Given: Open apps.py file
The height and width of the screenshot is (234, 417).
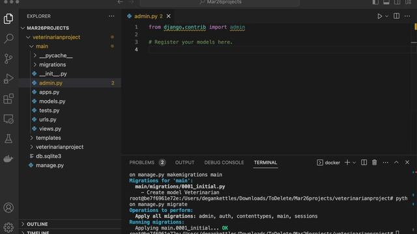Looking at the screenshot, I should (70, 92).
